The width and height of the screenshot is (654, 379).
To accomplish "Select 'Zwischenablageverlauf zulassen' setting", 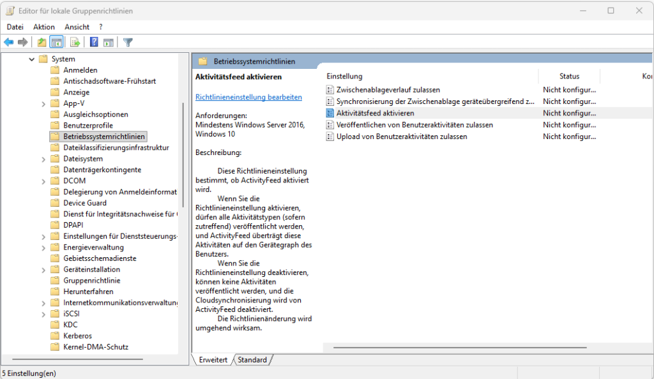I will [x=388, y=90].
